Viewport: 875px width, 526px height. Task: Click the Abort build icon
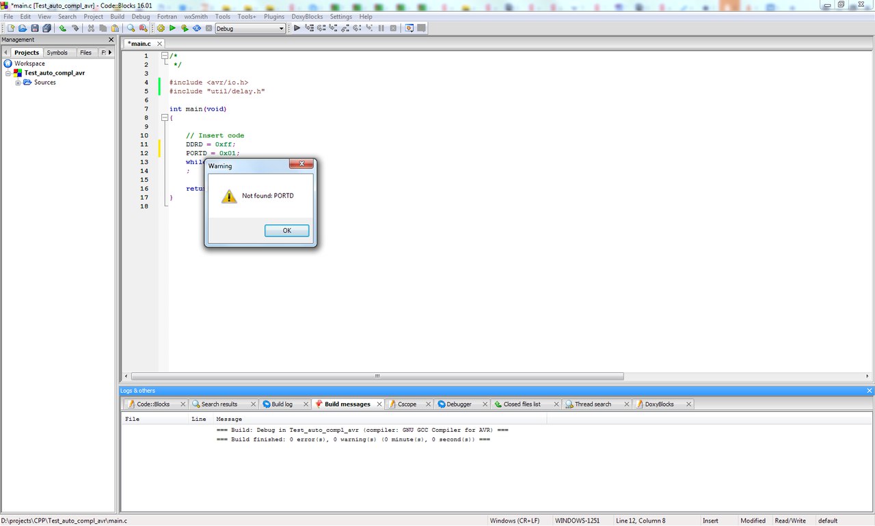pyautogui.click(x=209, y=28)
